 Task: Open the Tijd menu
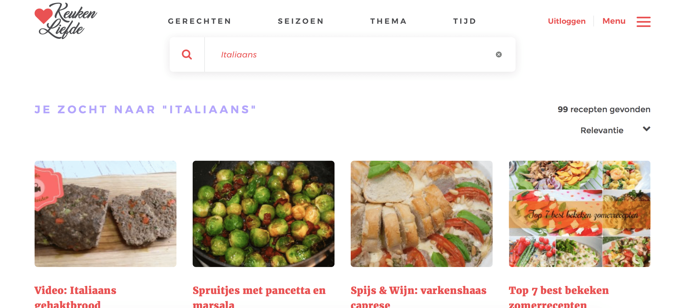point(465,21)
